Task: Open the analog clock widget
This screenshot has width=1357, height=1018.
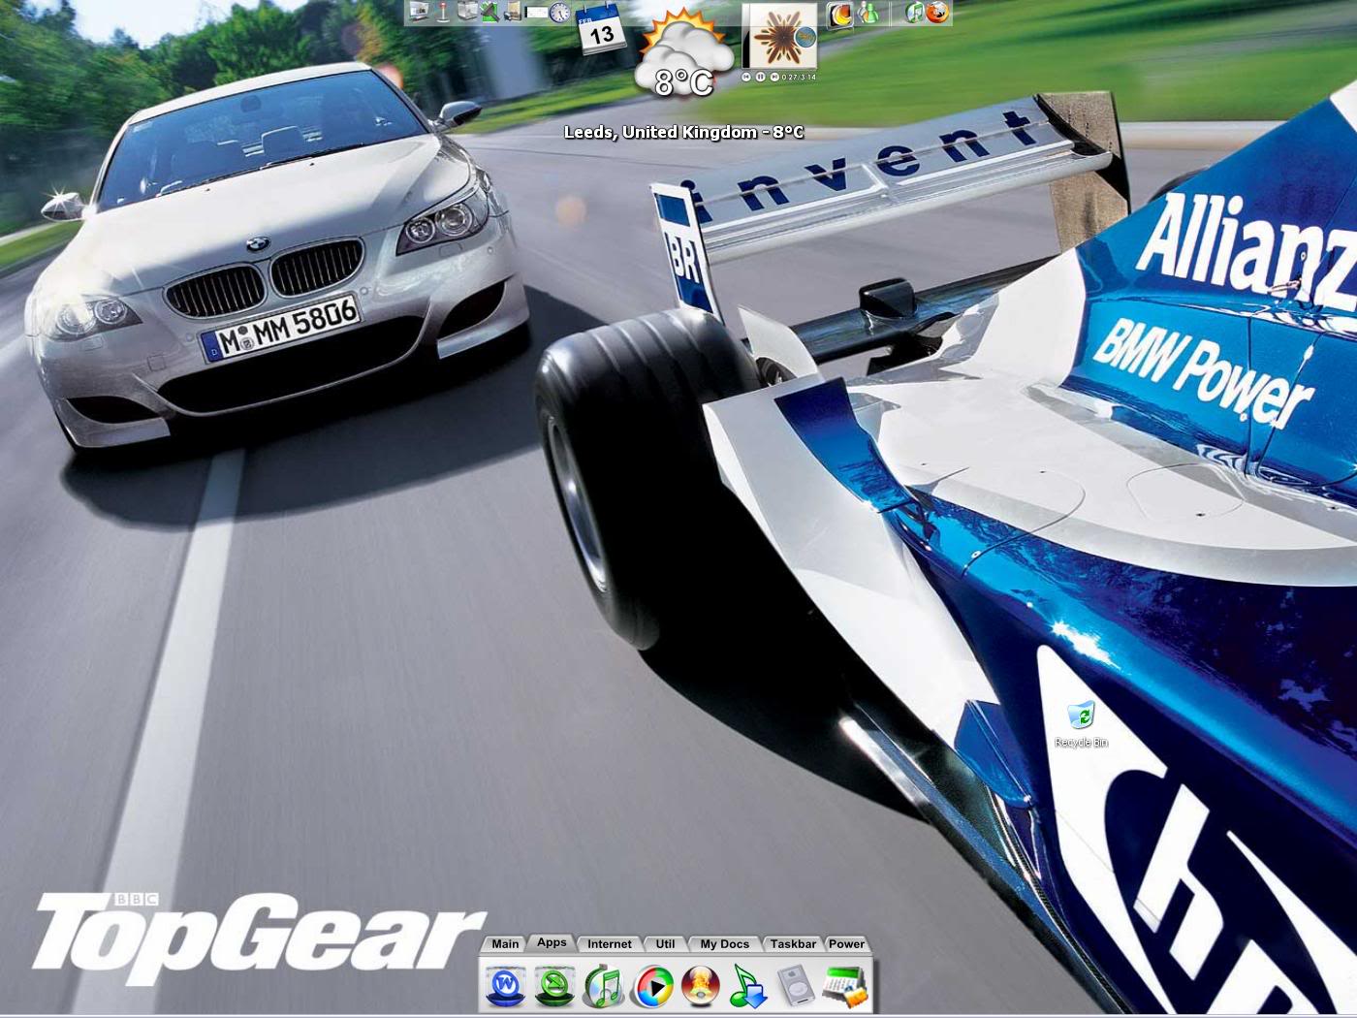Action: [x=557, y=14]
